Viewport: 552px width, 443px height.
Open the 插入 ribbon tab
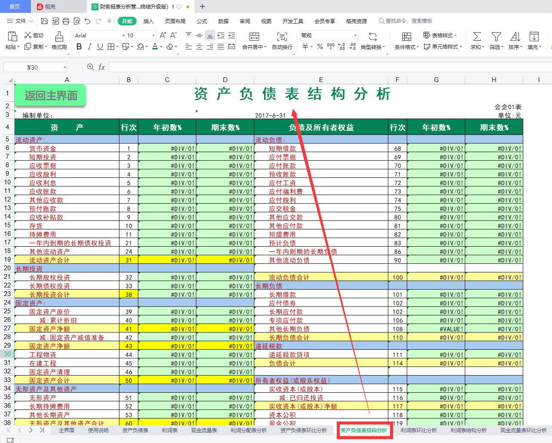148,21
